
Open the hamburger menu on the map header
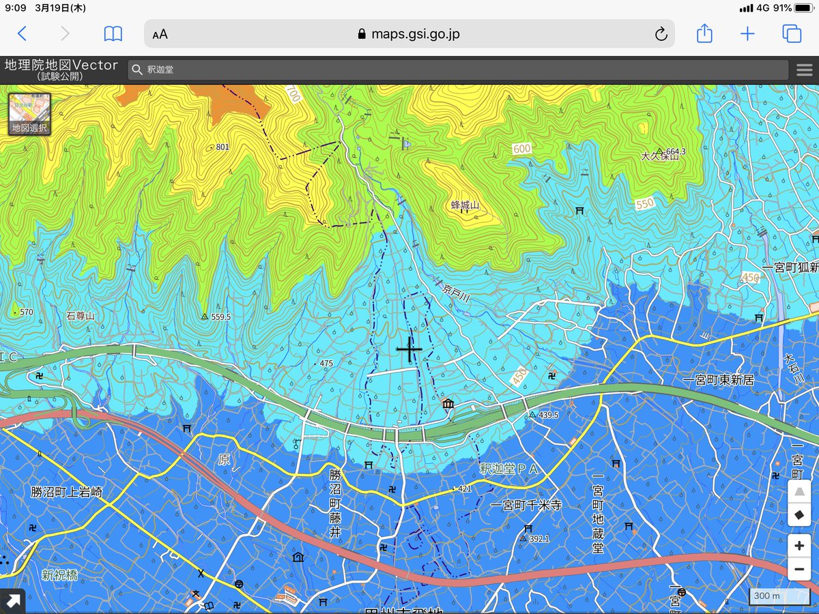[x=805, y=70]
